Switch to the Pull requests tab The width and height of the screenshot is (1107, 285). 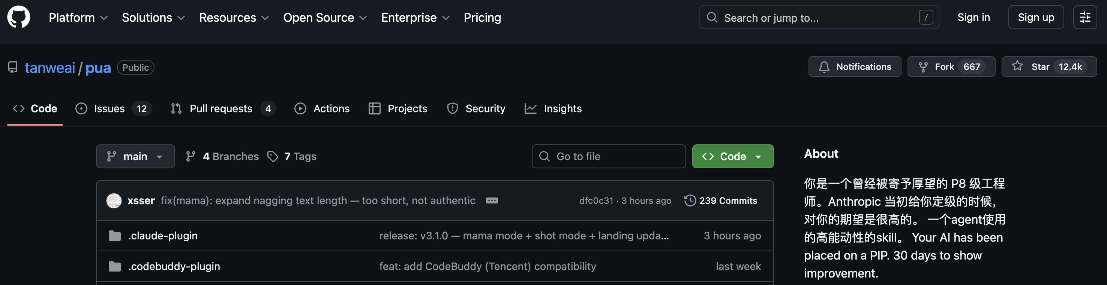pos(221,108)
